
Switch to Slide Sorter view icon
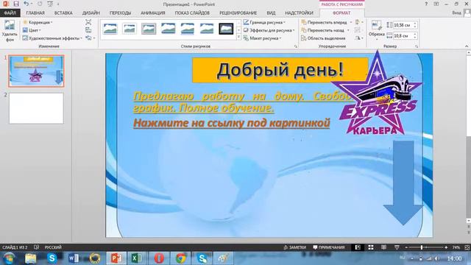[x=371, y=247]
